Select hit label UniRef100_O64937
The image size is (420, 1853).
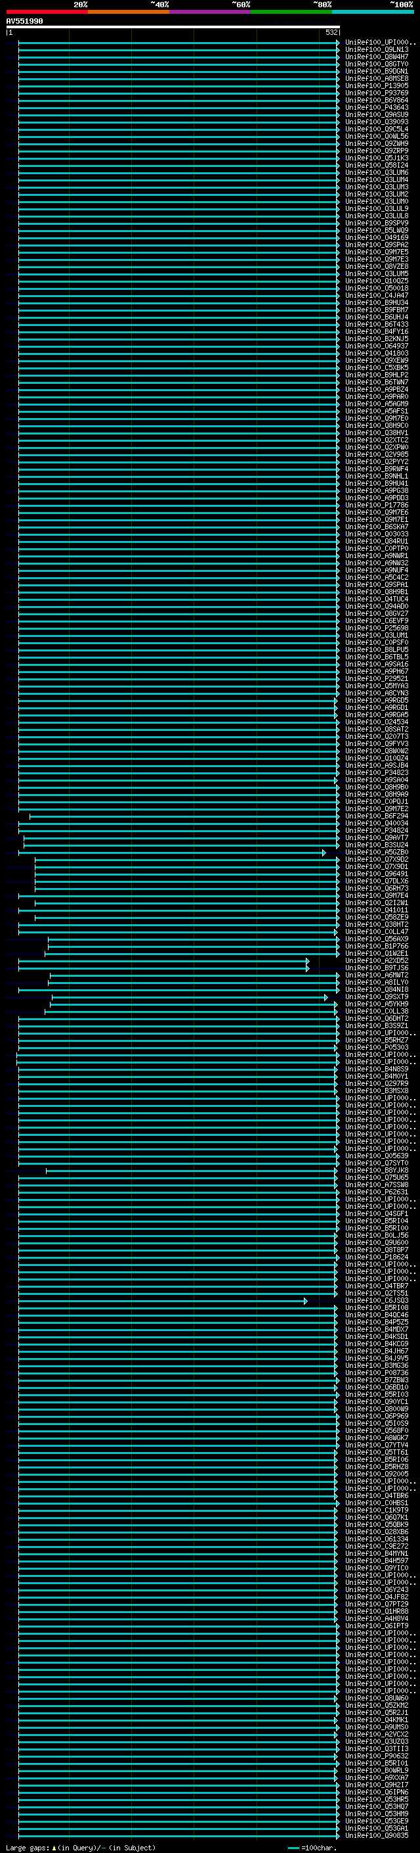(377, 346)
